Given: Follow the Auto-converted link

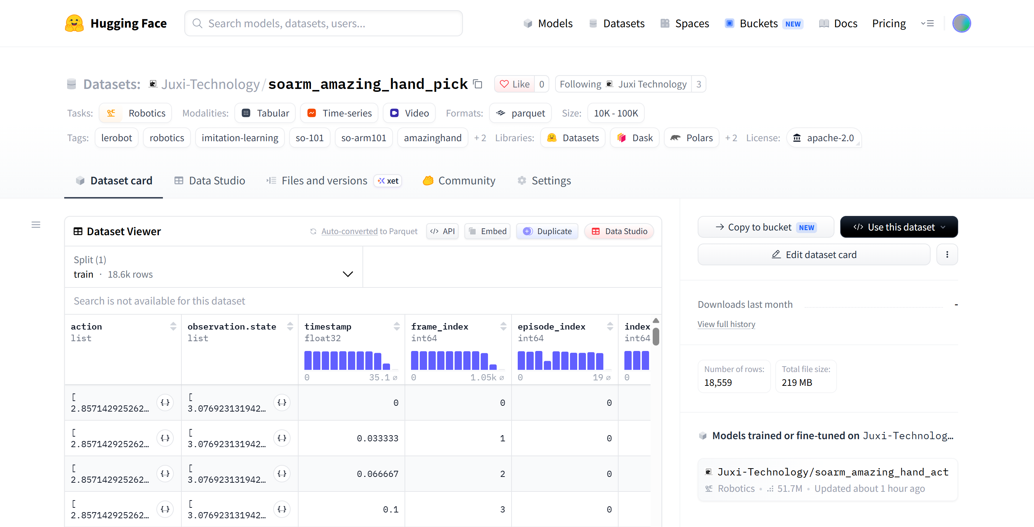Looking at the screenshot, I should tap(349, 231).
